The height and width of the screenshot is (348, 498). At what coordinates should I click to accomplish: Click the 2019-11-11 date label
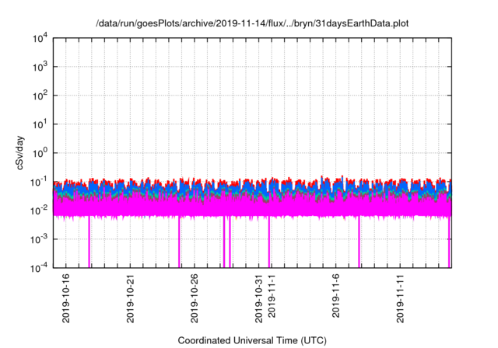click(401, 298)
